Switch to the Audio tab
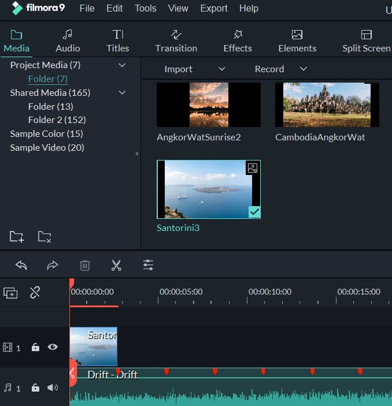Viewport: 392px width, 406px height. (x=68, y=42)
